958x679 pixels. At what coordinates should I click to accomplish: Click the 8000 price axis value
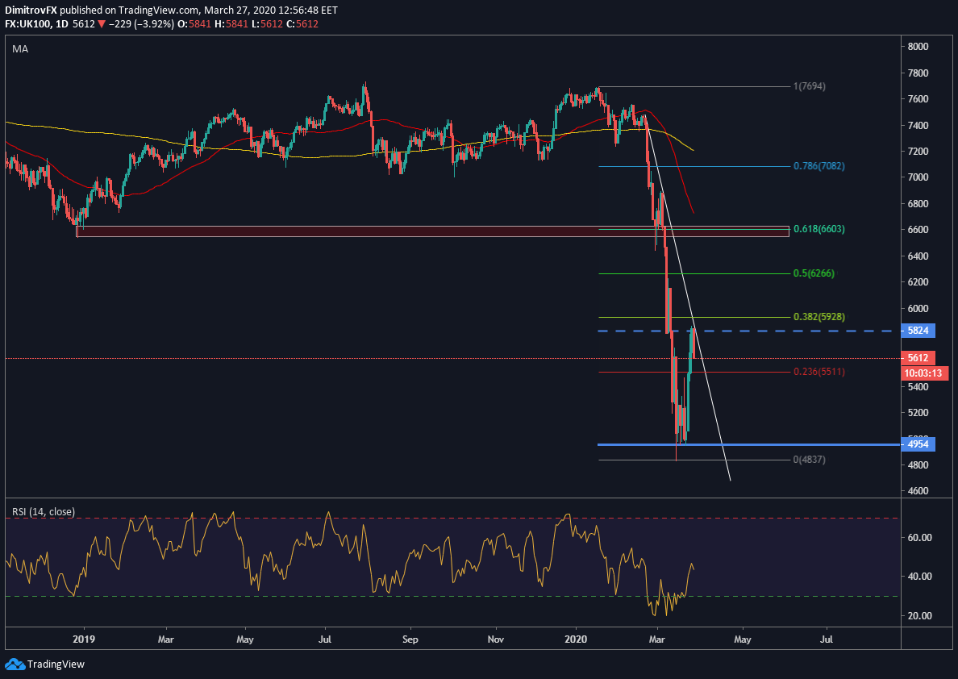click(x=918, y=47)
